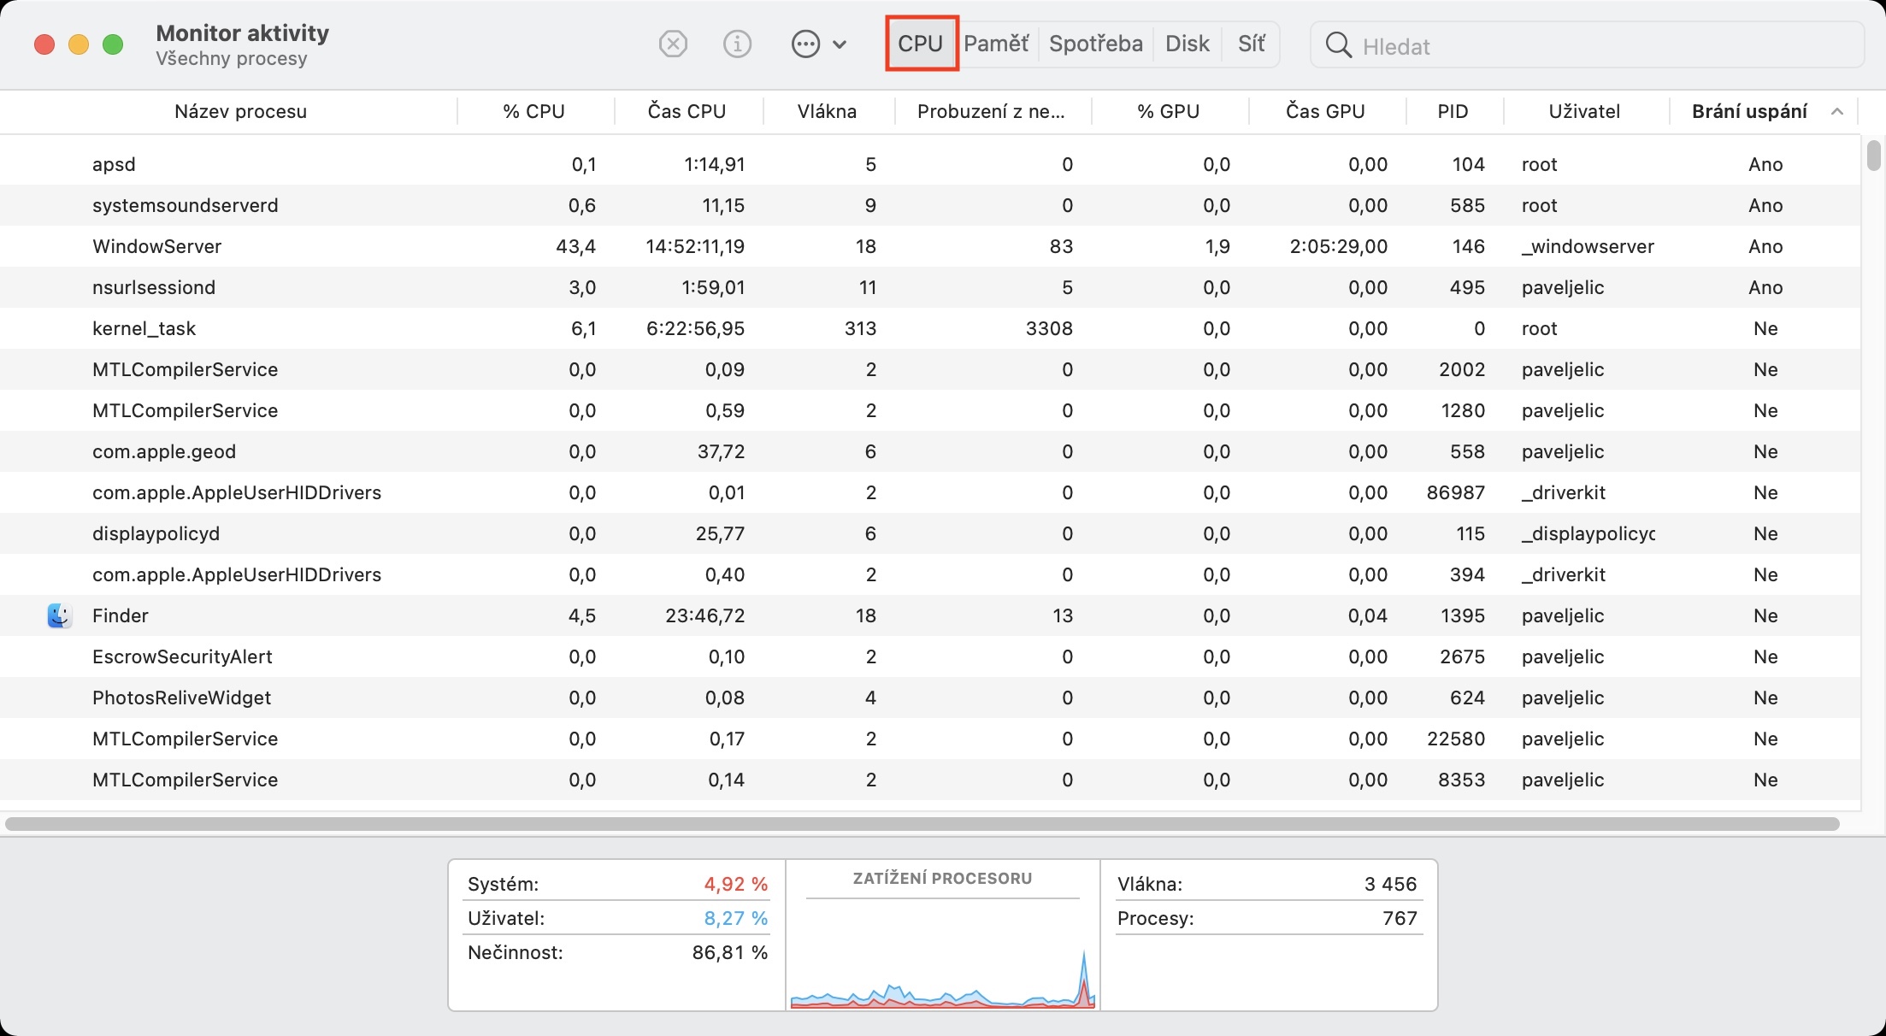This screenshot has width=1886, height=1036.
Task: Toggle sort arrow on Brání uspání column
Action: pos(1836,112)
